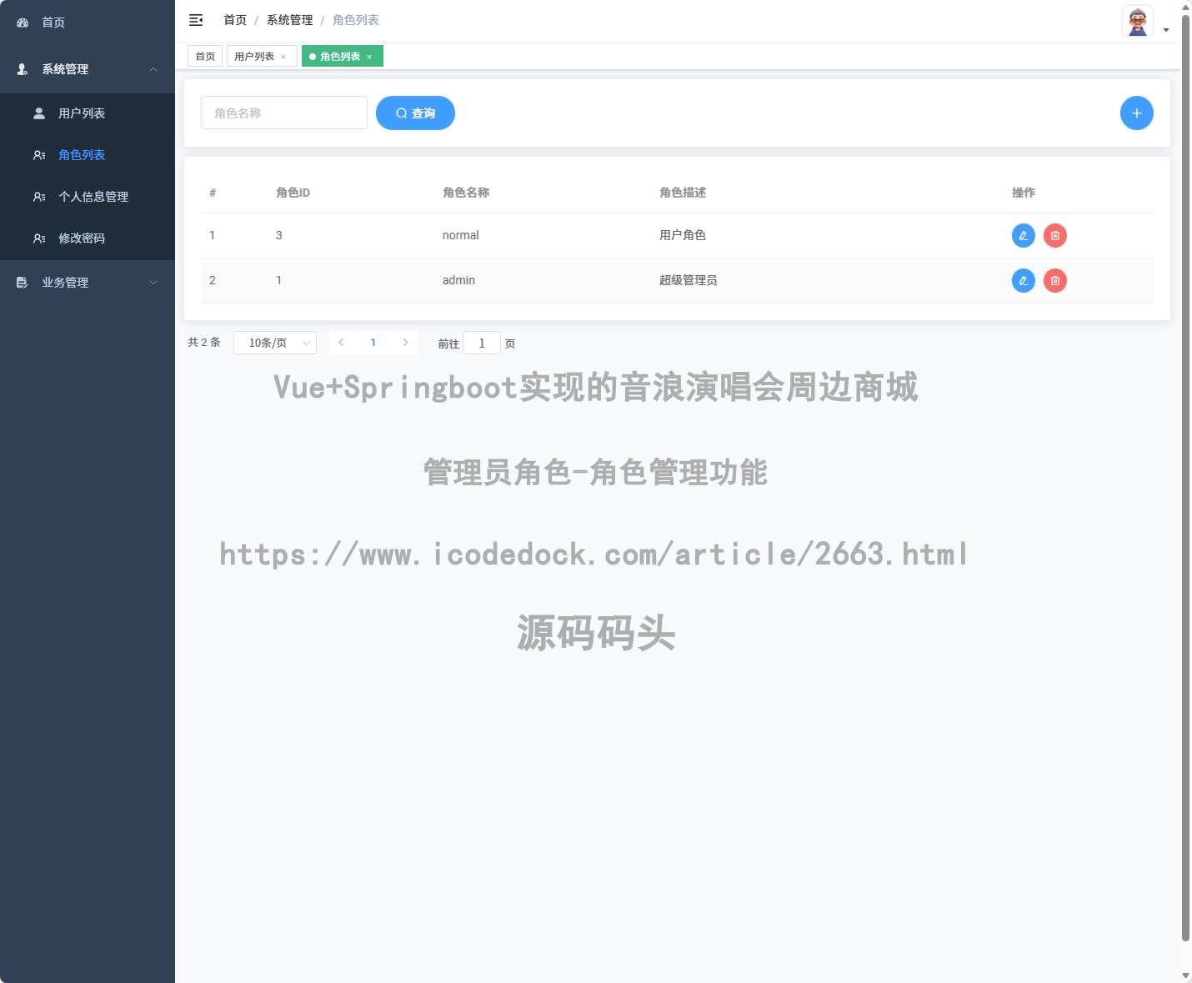
Task: Open 个人信息管理 in the sidebar
Action: 88,197
